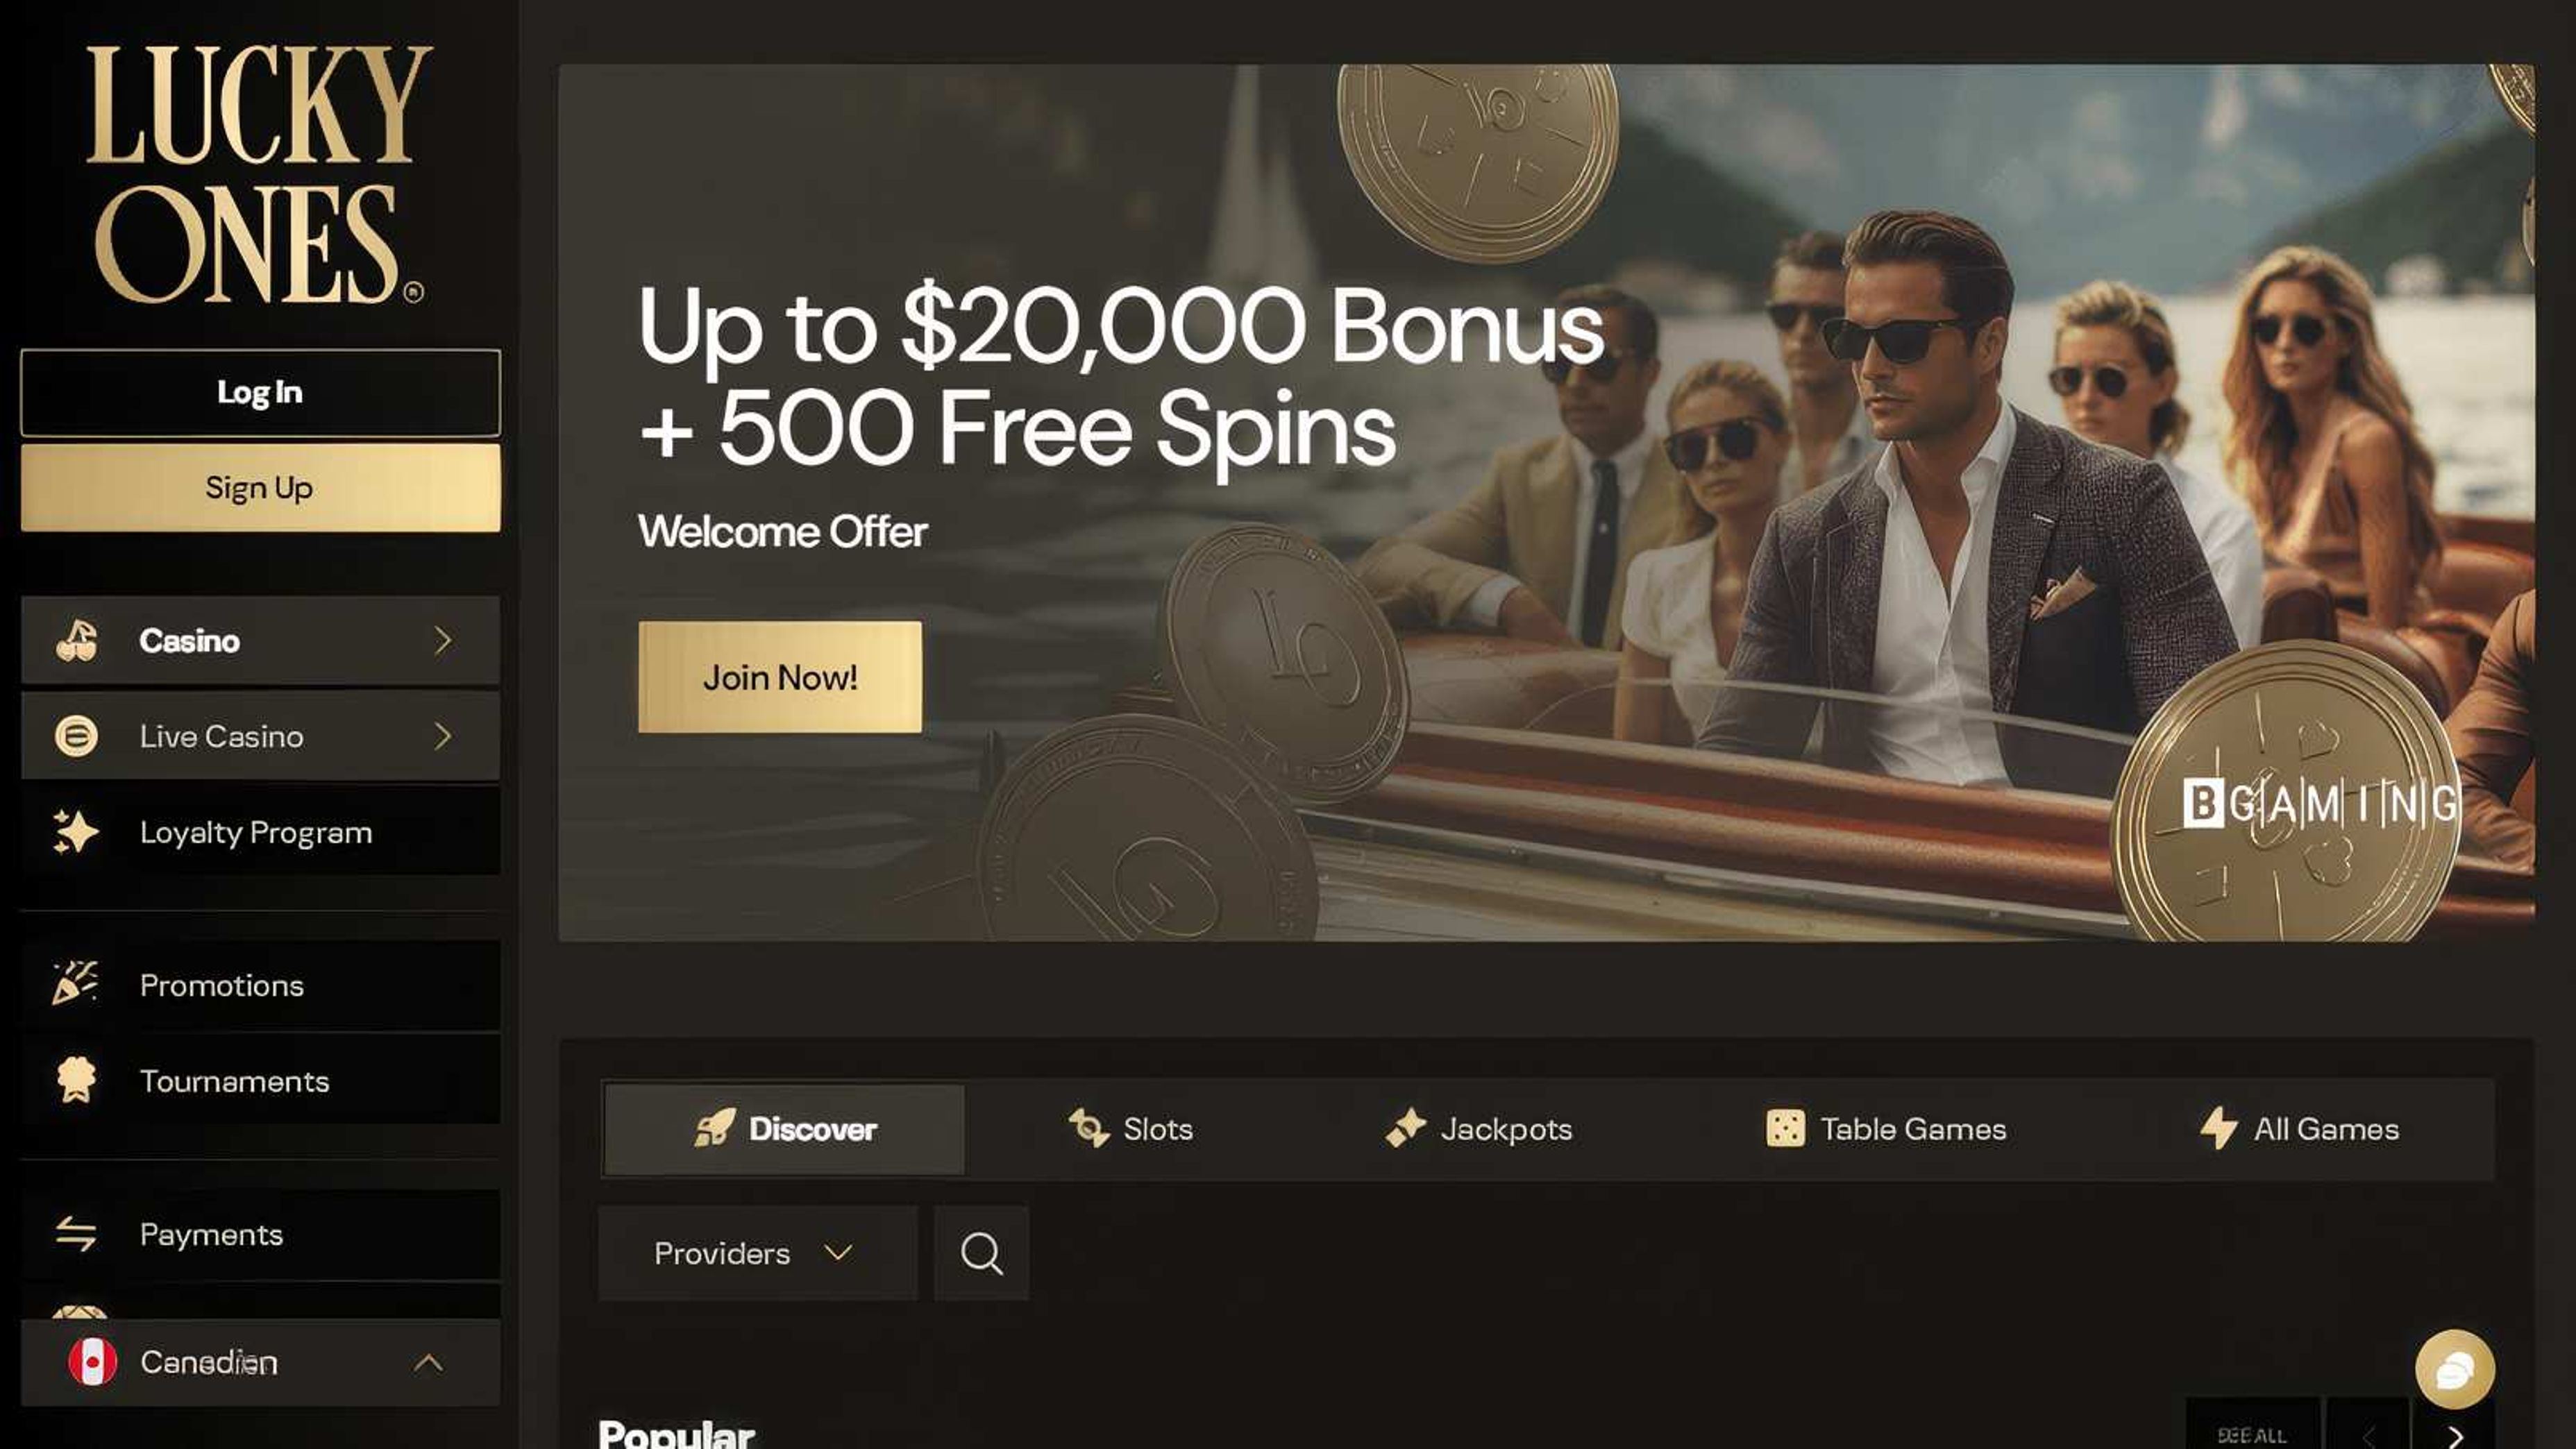The height and width of the screenshot is (1449, 2576).
Task: Open the live chat bubble
Action: (2454, 1369)
